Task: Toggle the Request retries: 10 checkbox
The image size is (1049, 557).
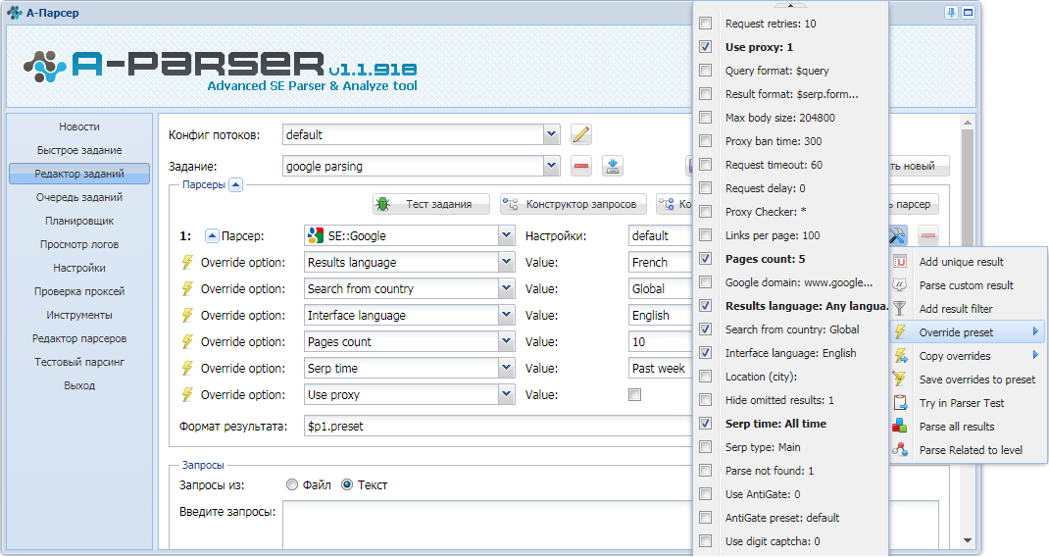Action: click(x=705, y=24)
